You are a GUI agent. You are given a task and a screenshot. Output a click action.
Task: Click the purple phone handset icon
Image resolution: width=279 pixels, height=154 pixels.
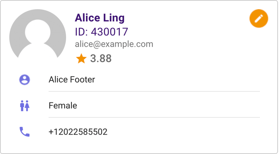pos(25,132)
